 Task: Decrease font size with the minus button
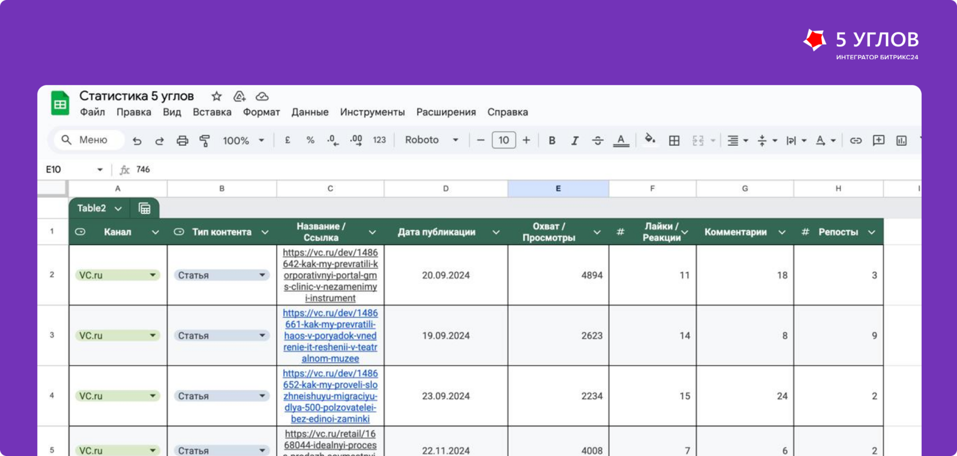(x=481, y=140)
